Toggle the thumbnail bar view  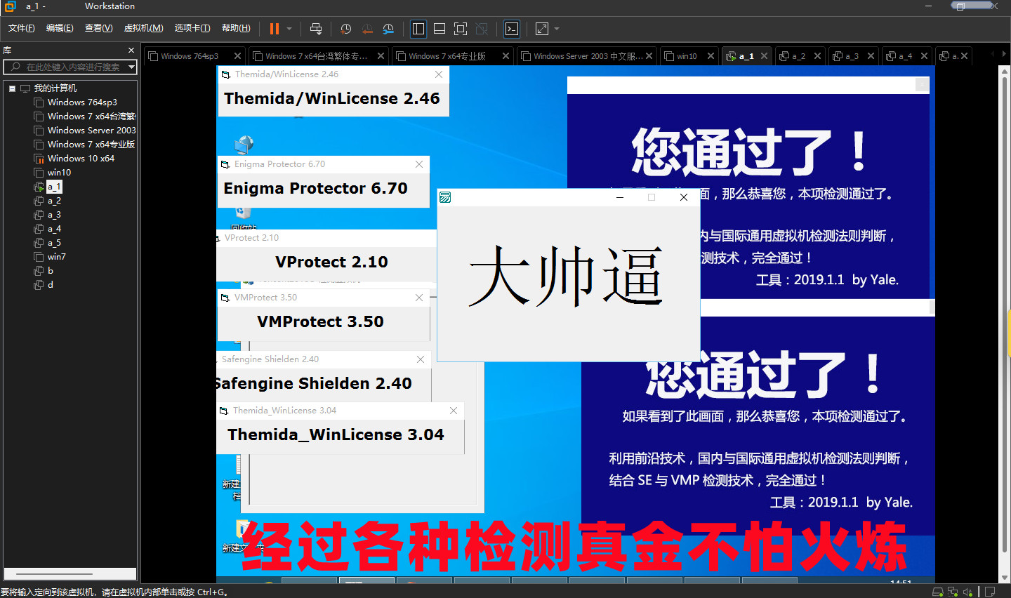[x=440, y=29]
